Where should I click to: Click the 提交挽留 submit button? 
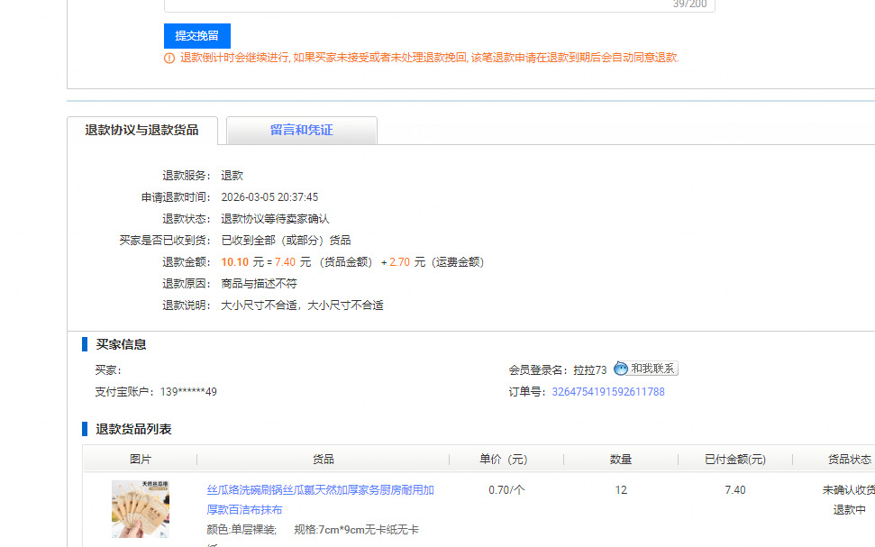[197, 36]
